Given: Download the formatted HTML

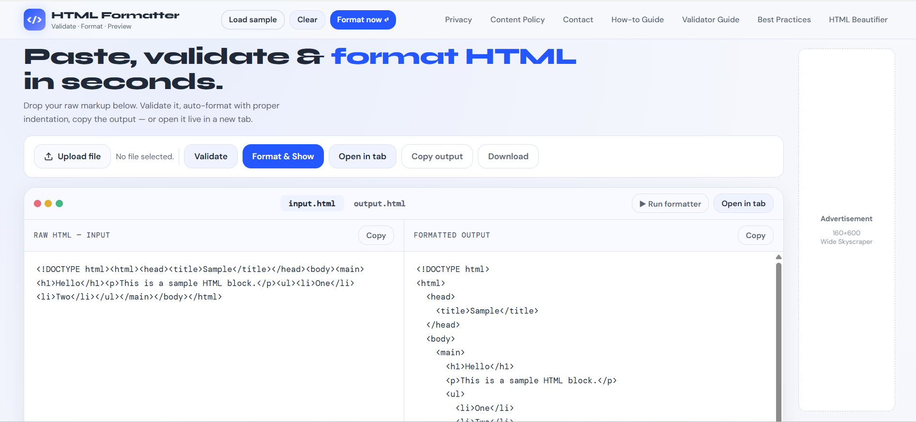Looking at the screenshot, I should tap(508, 156).
